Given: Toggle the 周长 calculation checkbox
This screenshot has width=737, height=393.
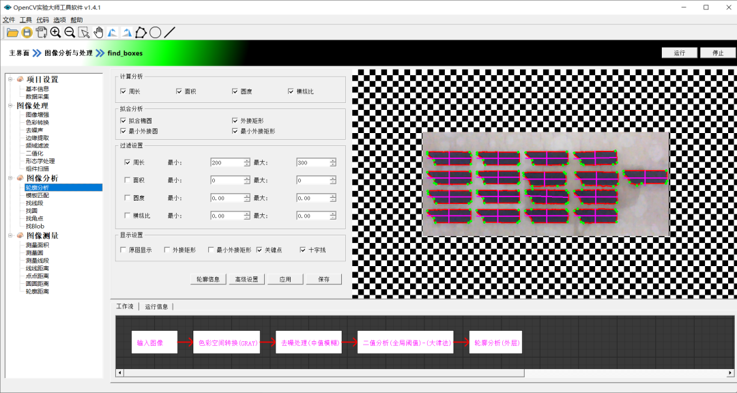Looking at the screenshot, I should [123, 91].
